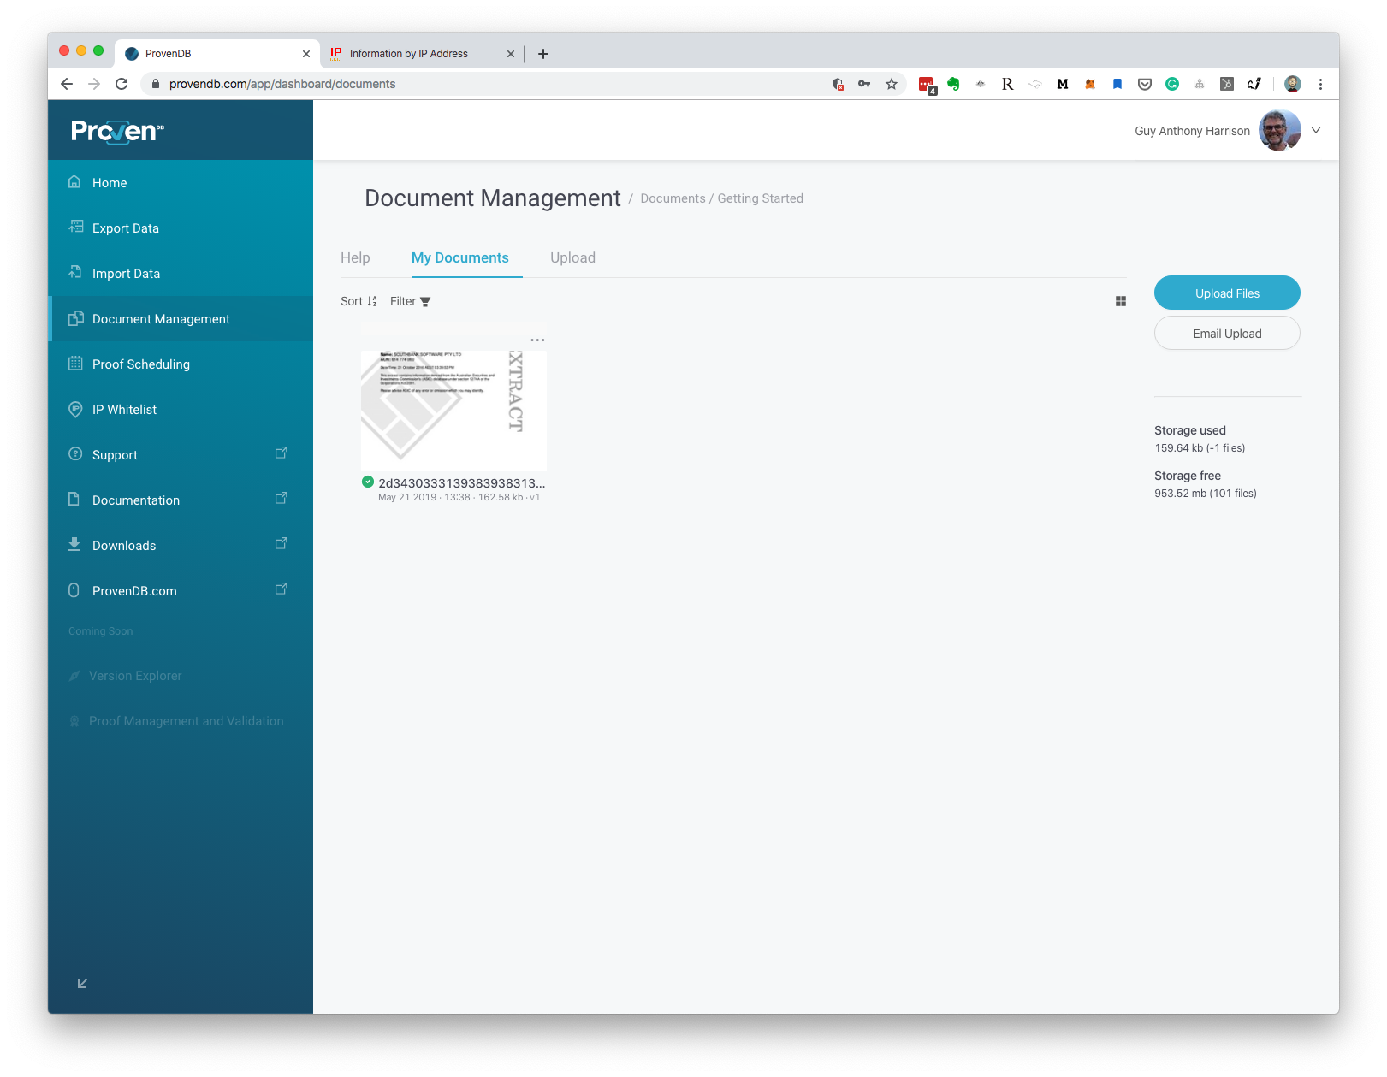The image size is (1387, 1077).
Task: Switch to the Help tab
Action: (x=355, y=257)
